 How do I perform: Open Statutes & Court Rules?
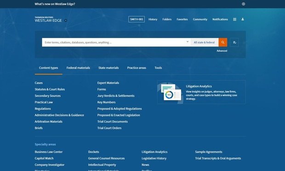[x=50, y=89]
